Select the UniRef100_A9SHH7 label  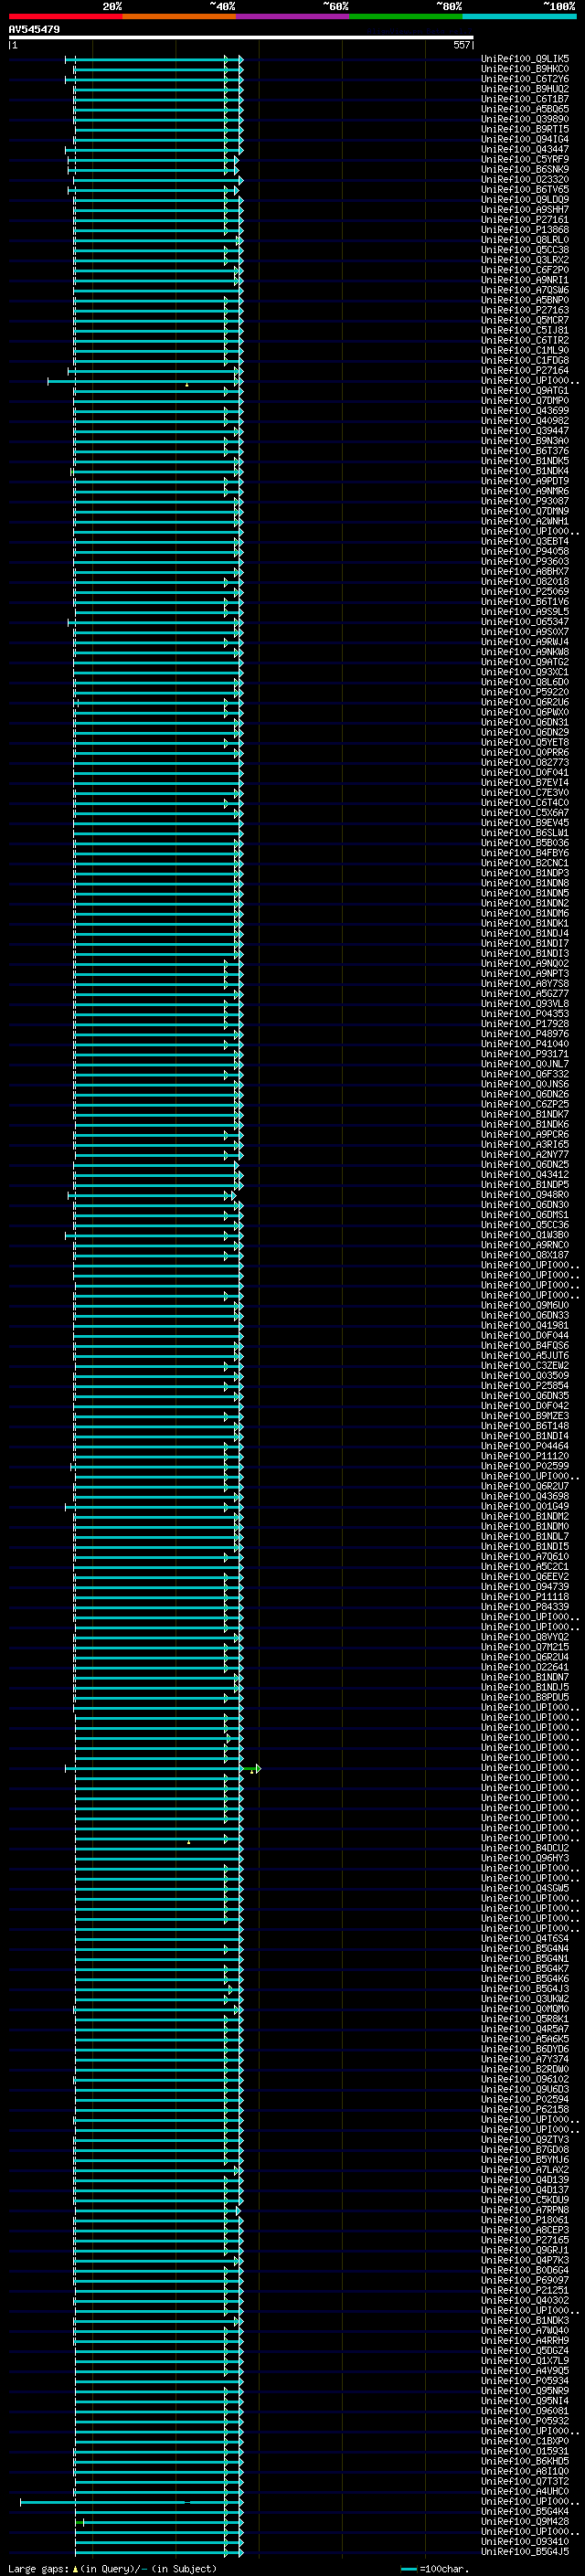click(525, 210)
